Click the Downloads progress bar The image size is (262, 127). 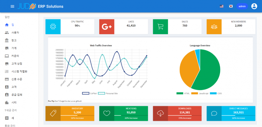pyautogui.click(x=185, y=115)
